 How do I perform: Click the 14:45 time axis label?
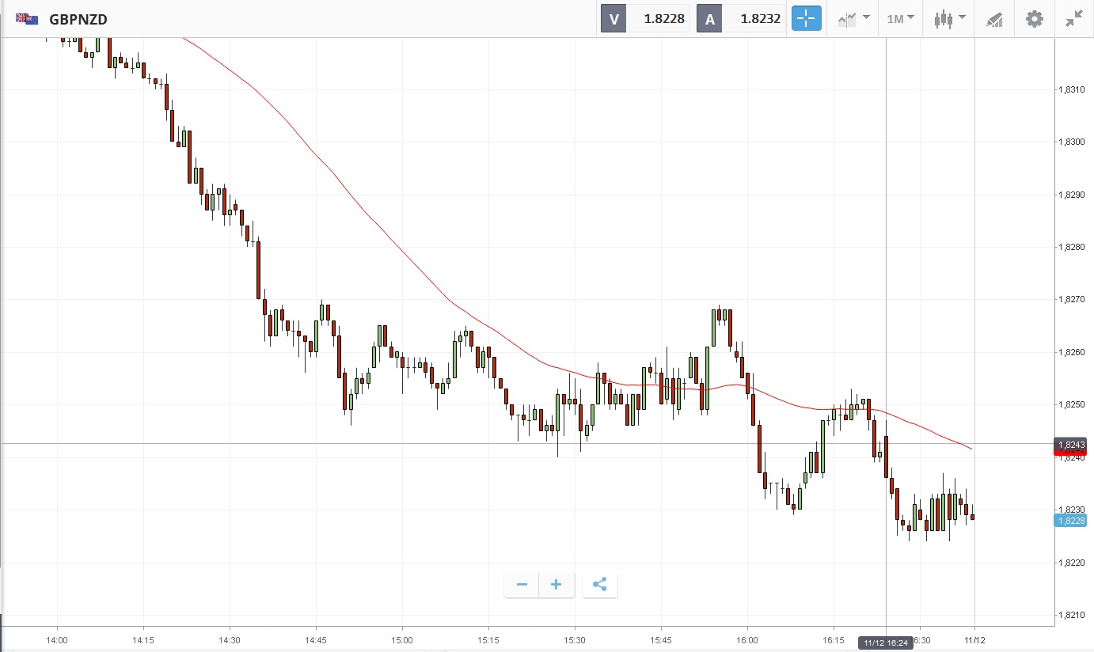(316, 639)
